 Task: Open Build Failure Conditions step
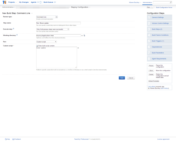[160, 35]
